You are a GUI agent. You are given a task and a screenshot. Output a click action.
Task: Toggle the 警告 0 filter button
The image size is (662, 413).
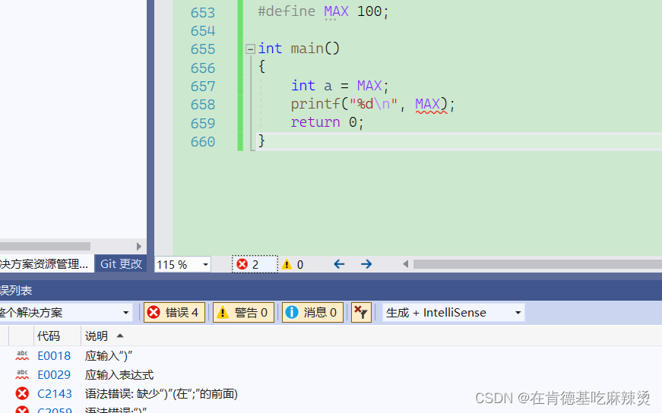[243, 313]
